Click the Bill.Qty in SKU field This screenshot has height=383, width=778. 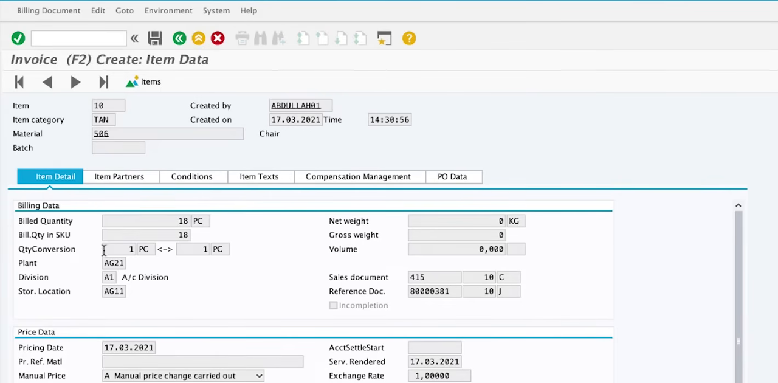pyautogui.click(x=146, y=235)
